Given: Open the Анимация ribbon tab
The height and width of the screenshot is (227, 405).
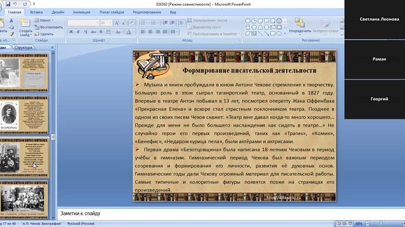Looking at the screenshot, I should [82, 12].
